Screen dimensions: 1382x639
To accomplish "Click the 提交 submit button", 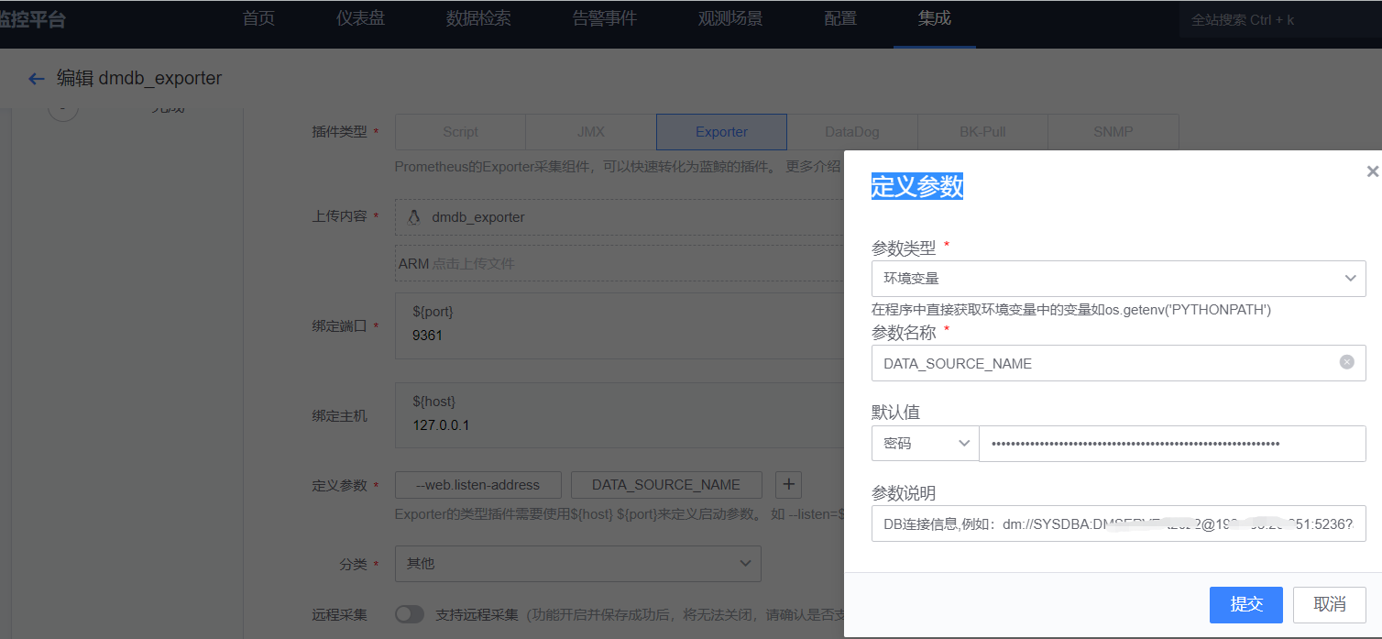I will (x=1246, y=604).
